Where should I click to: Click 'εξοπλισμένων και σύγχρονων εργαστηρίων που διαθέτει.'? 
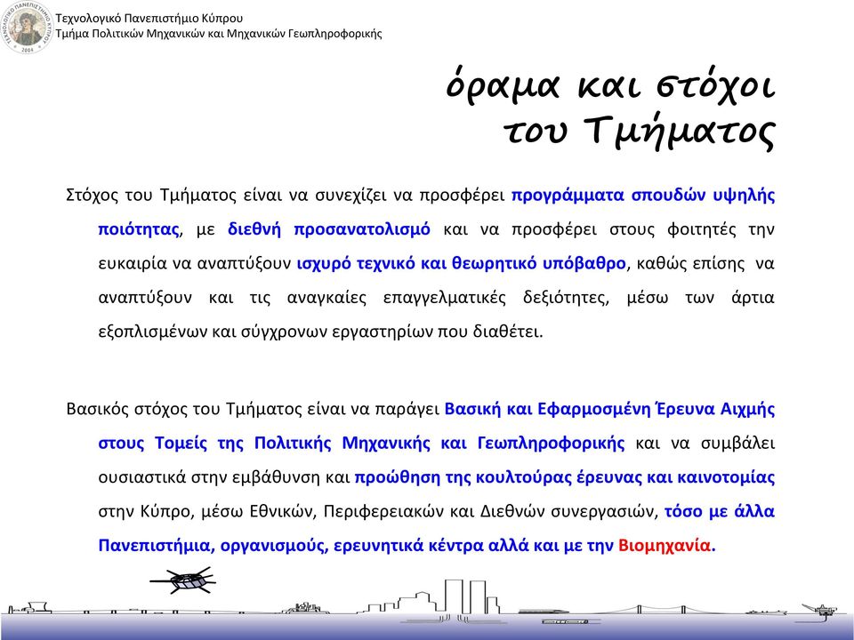(x=321, y=332)
